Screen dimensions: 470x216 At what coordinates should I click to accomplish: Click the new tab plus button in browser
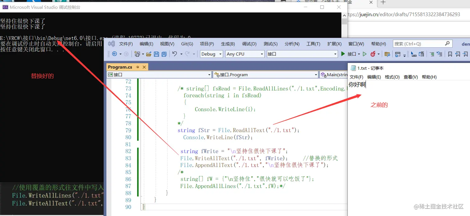(x=383, y=2)
